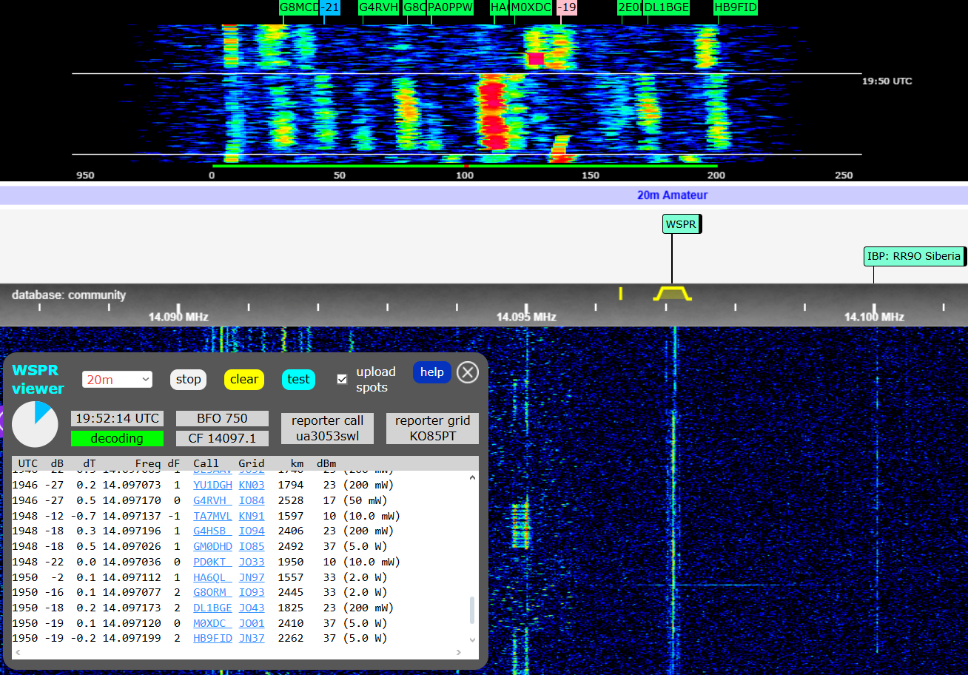The image size is (968, 675).
Task: Click the PA0PPW callsign tag
Action: click(449, 7)
